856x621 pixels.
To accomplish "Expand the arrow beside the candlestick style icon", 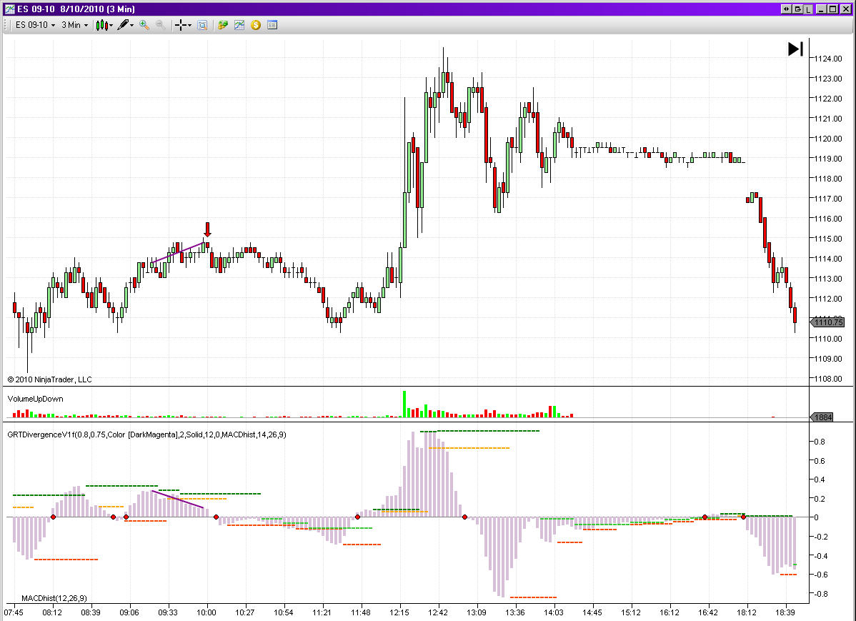I will pos(111,26).
